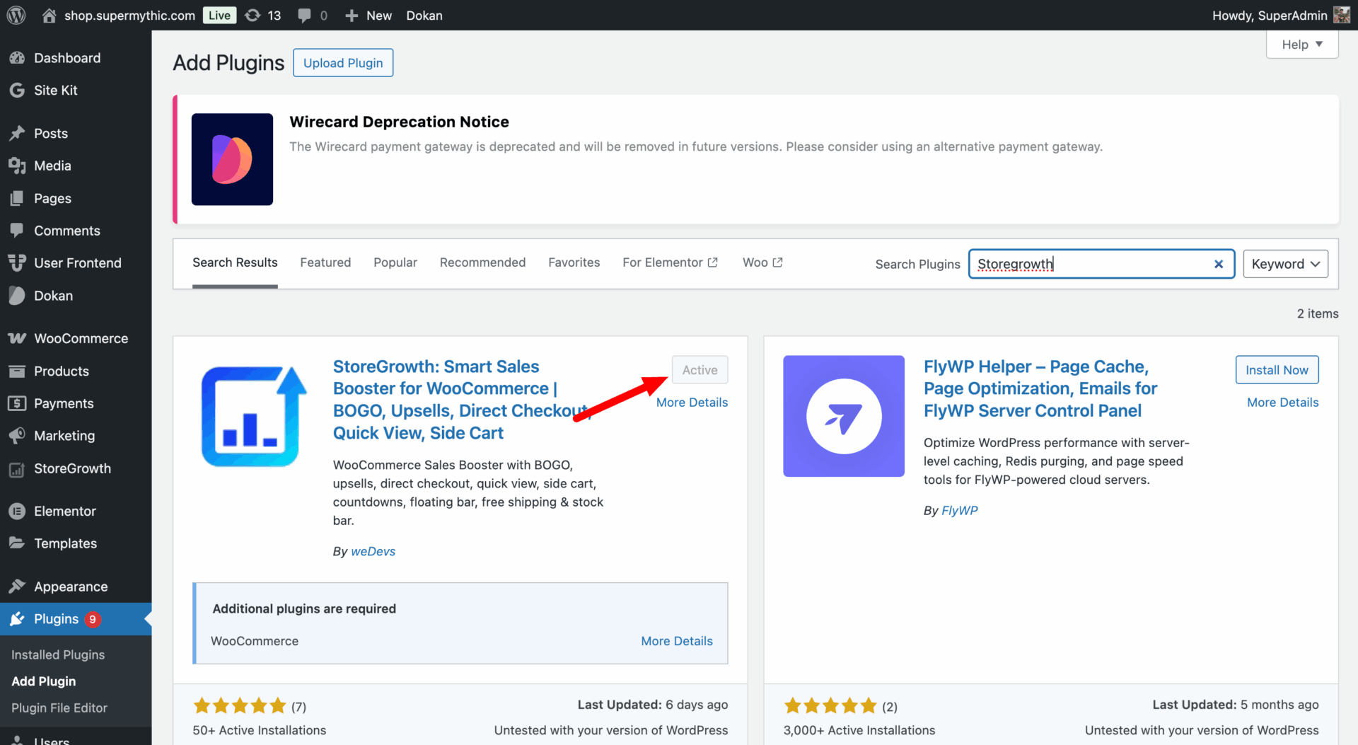Open Add Plugin submenu item

tap(43, 681)
